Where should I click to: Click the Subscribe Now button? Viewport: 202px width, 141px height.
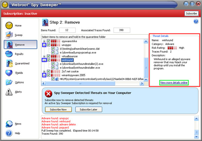click(x=58, y=109)
